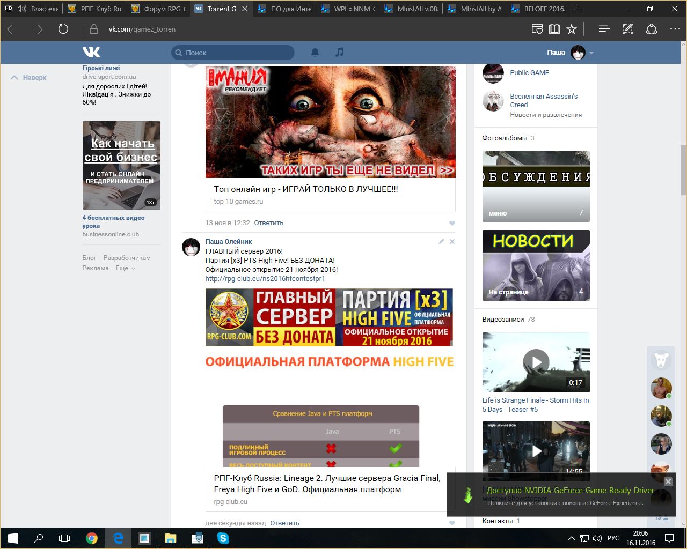Expand the Паша profile dropdown menu
The image size is (687, 549).
point(591,53)
